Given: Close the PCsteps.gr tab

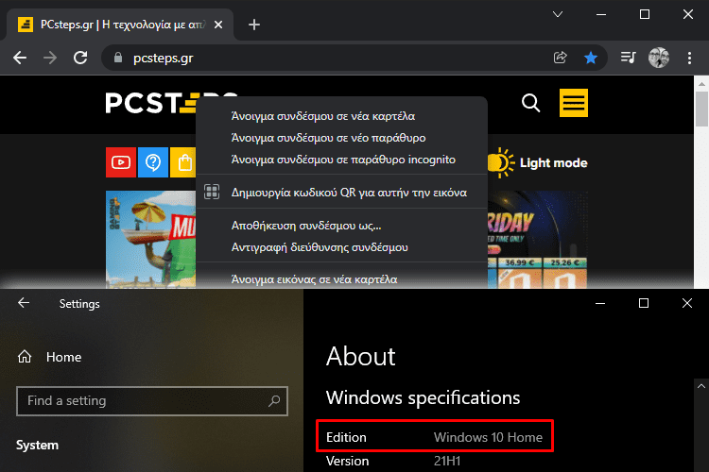Looking at the screenshot, I should coord(218,25).
